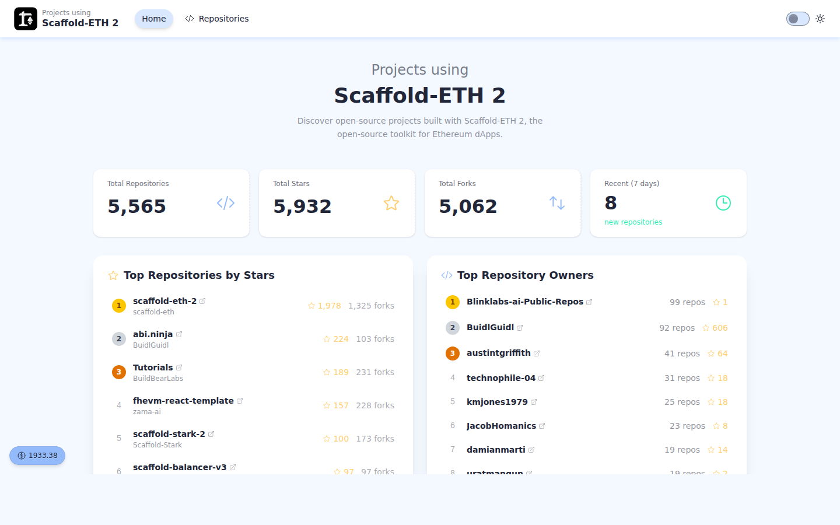Click the '606' stars value for BuidlGuidl

(x=720, y=328)
